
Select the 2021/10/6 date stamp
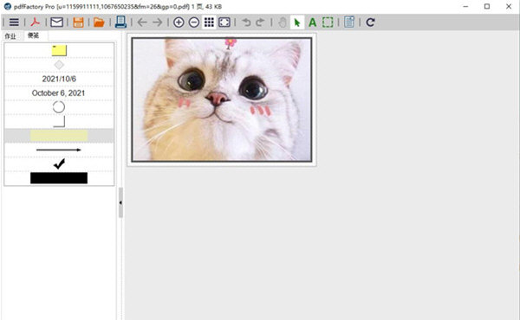pyautogui.click(x=59, y=79)
